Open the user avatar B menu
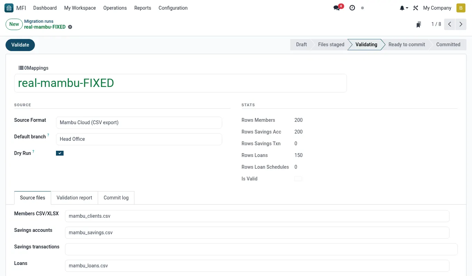The width and height of the screenshot is (472, 276). [x=461, y=8]
